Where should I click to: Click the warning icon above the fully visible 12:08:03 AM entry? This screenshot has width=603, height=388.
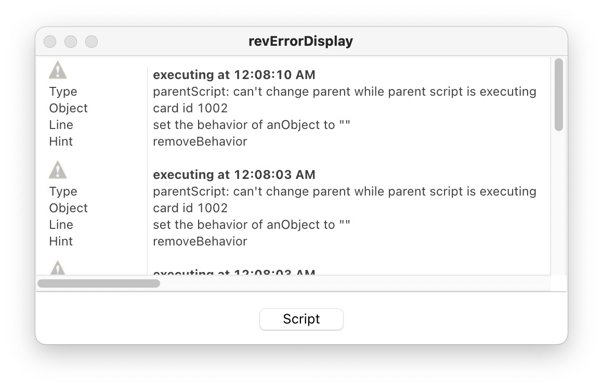(x=58, y=170)
